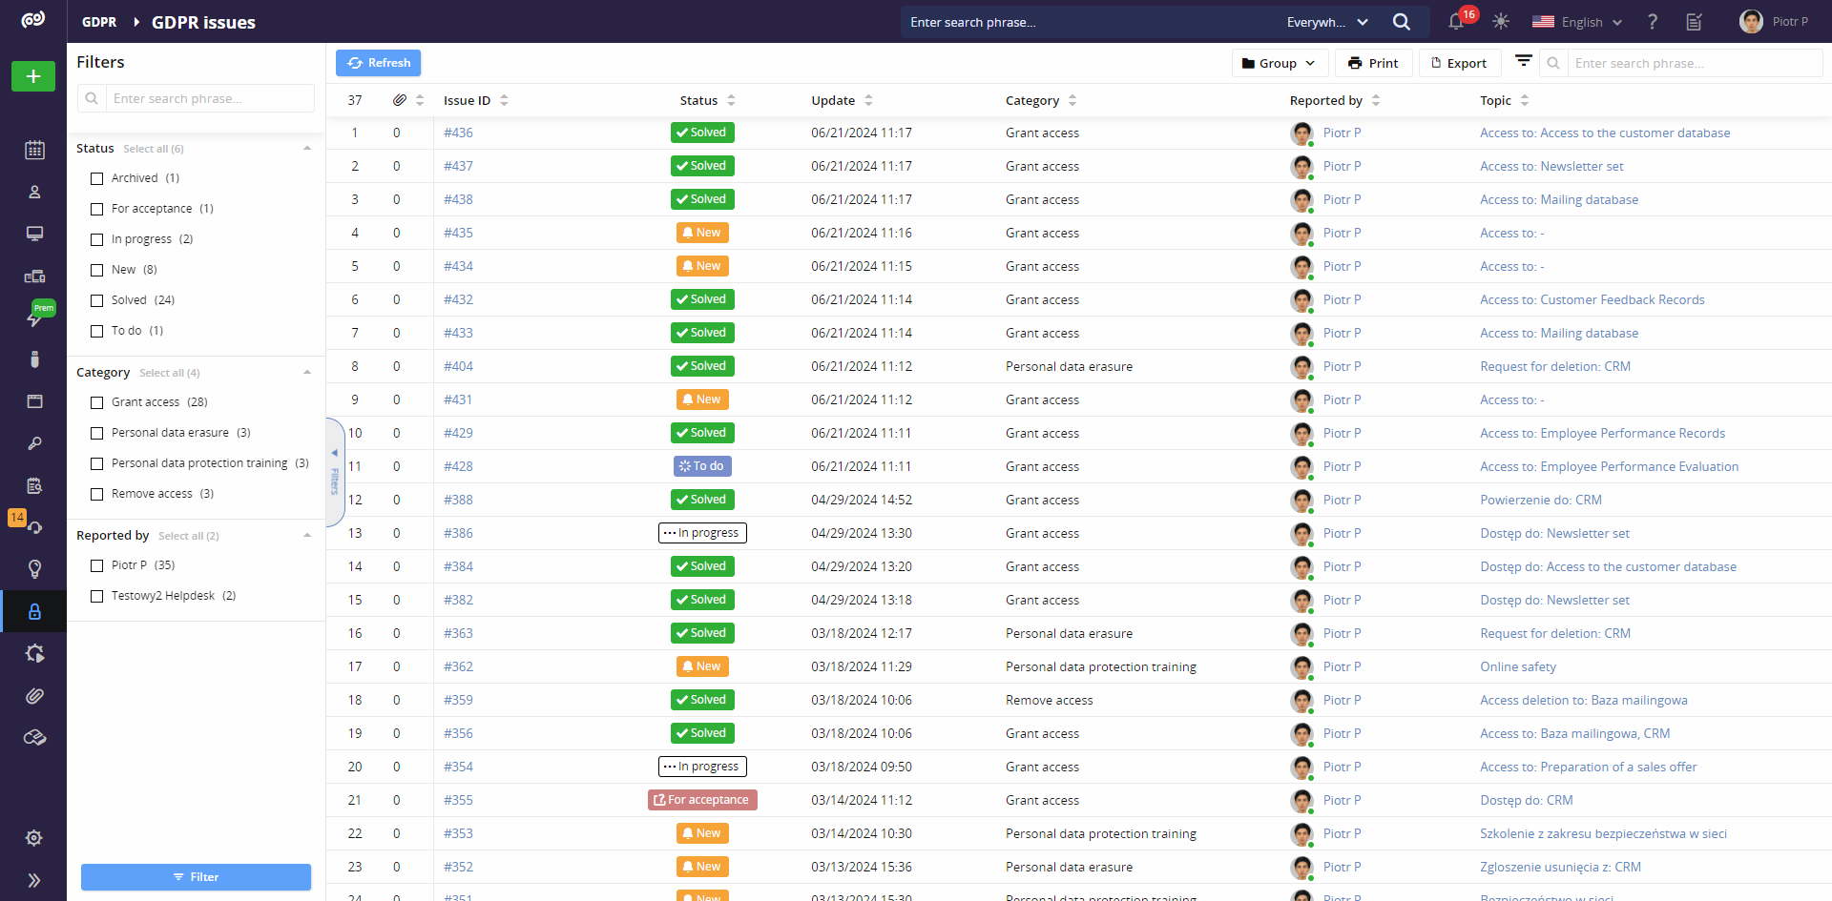Click the Filters panel search field

pos(209,98)
